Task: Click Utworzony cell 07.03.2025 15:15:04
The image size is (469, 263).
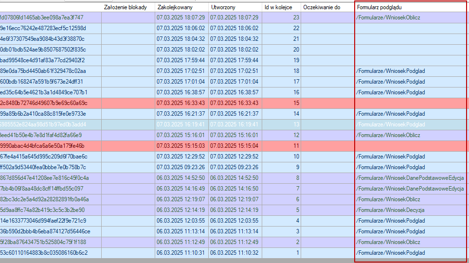Action: 235,146
